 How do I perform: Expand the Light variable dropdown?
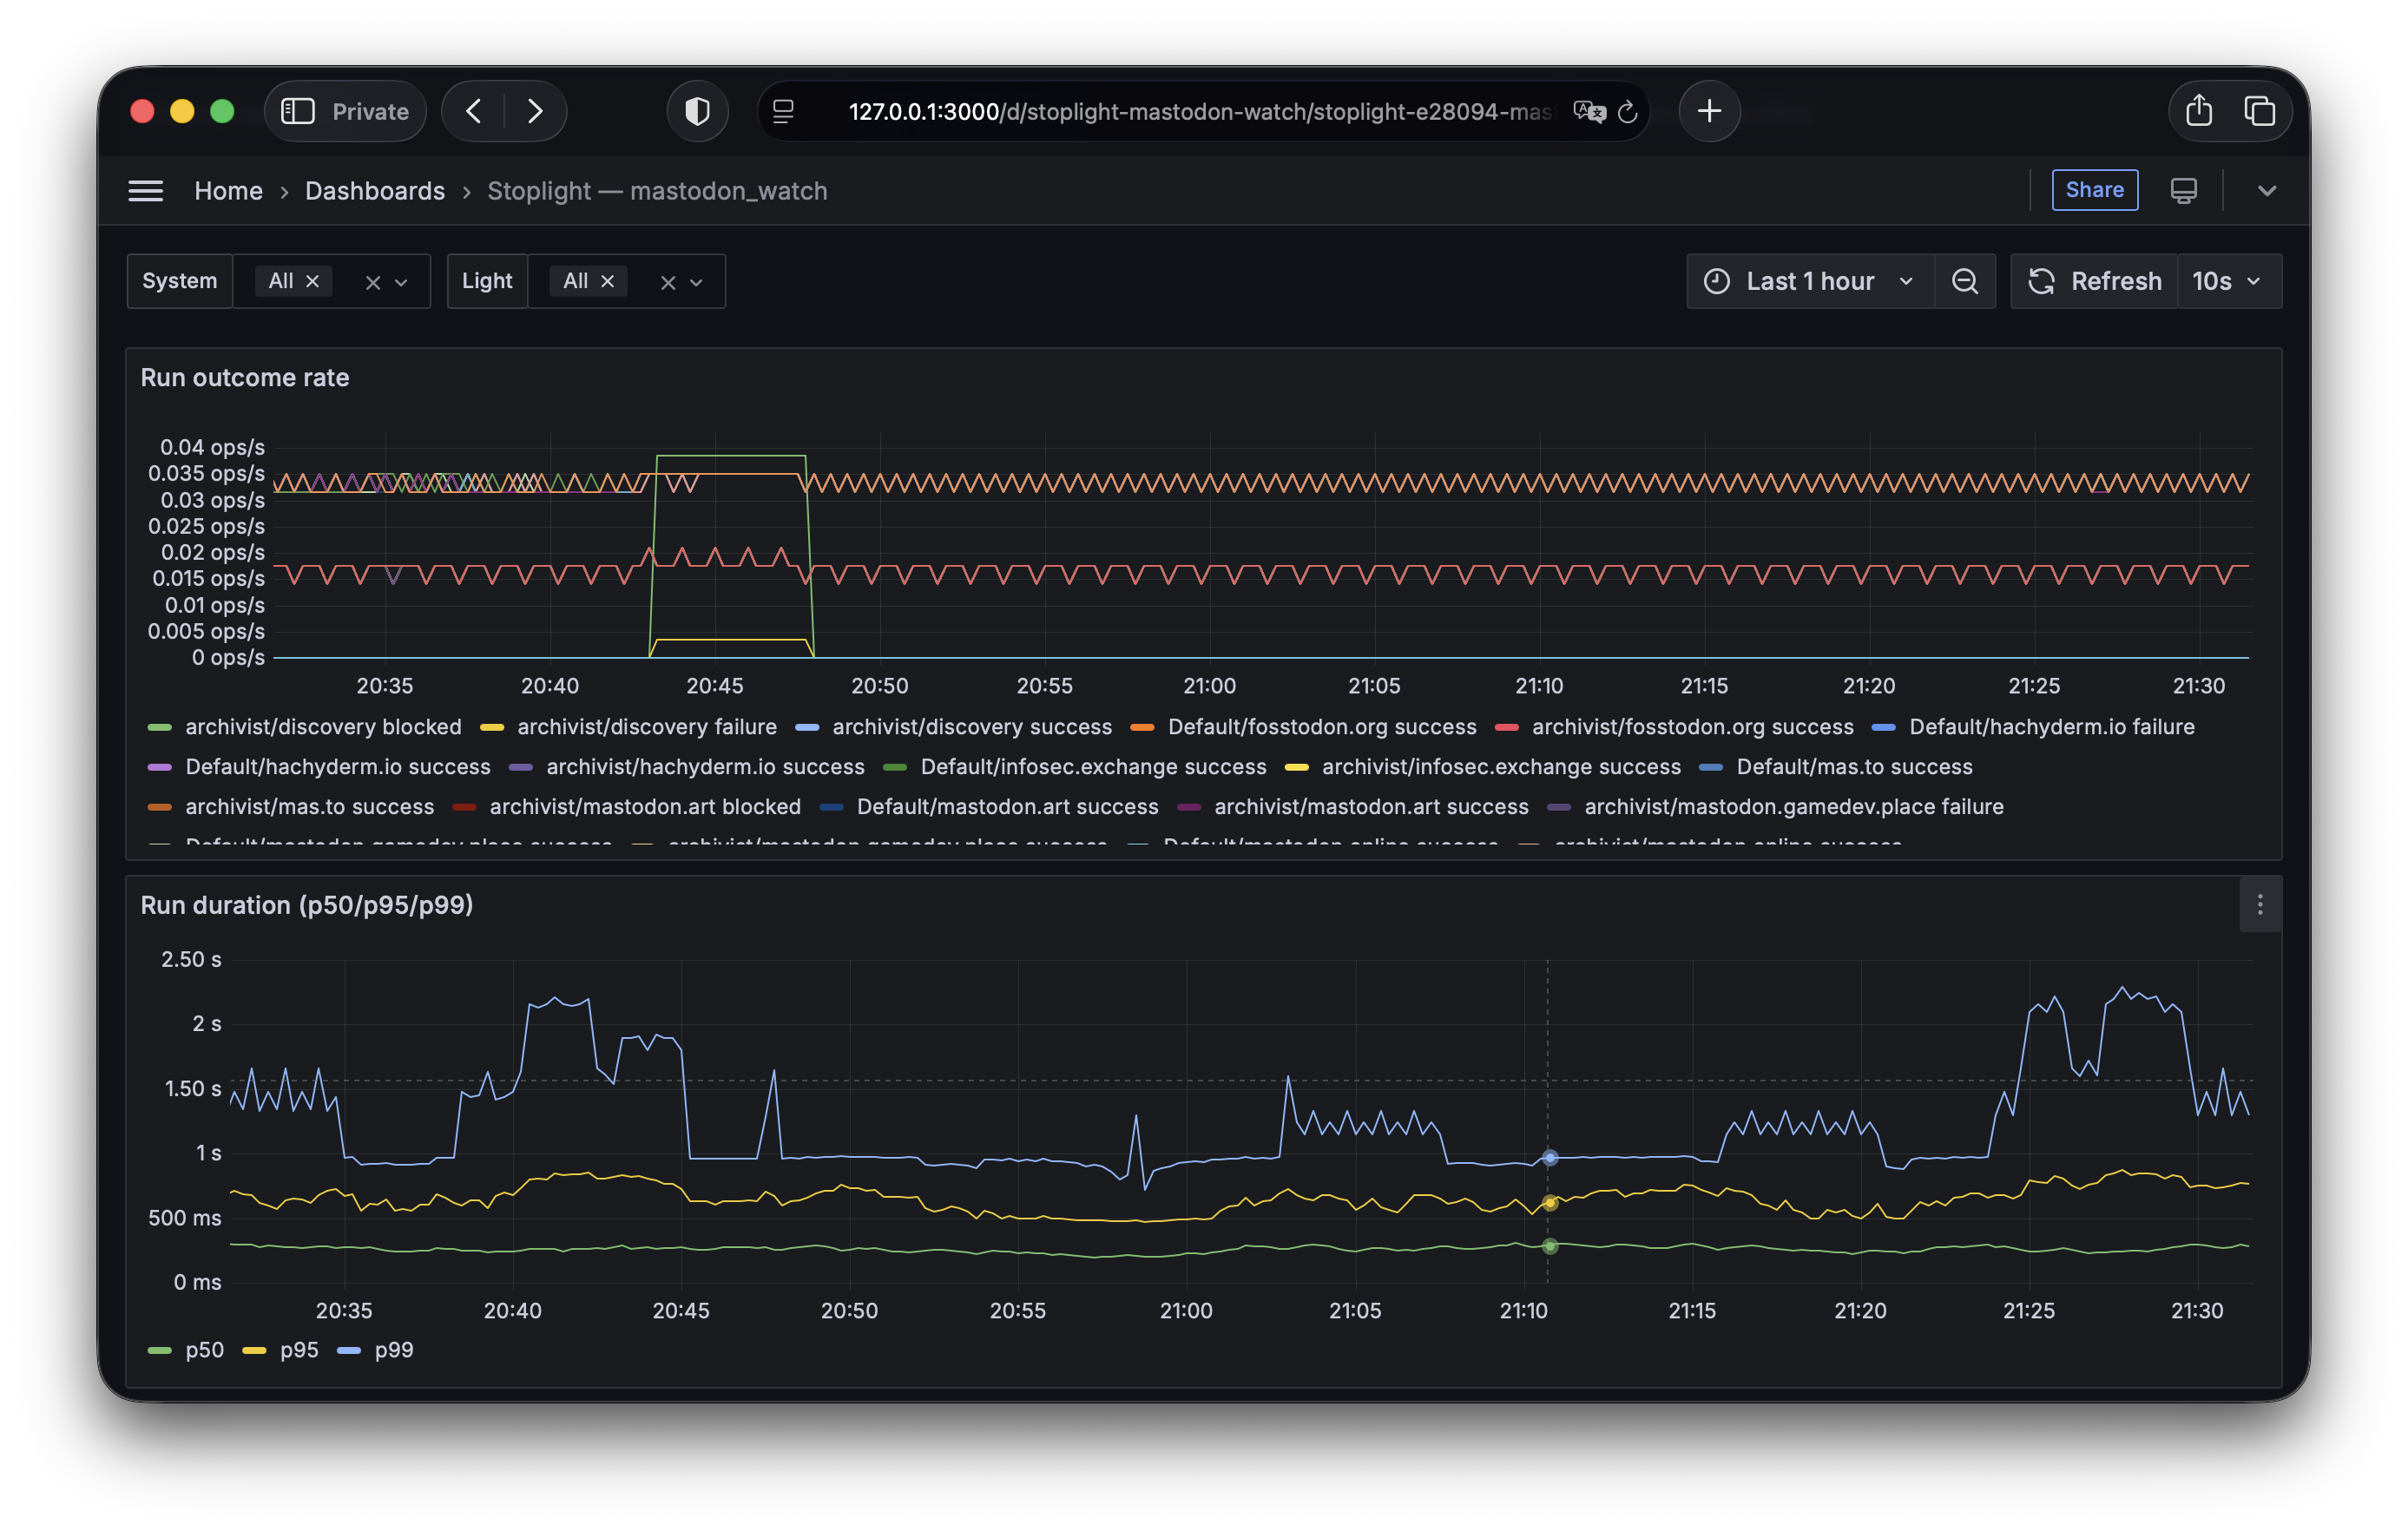(697, 283)
